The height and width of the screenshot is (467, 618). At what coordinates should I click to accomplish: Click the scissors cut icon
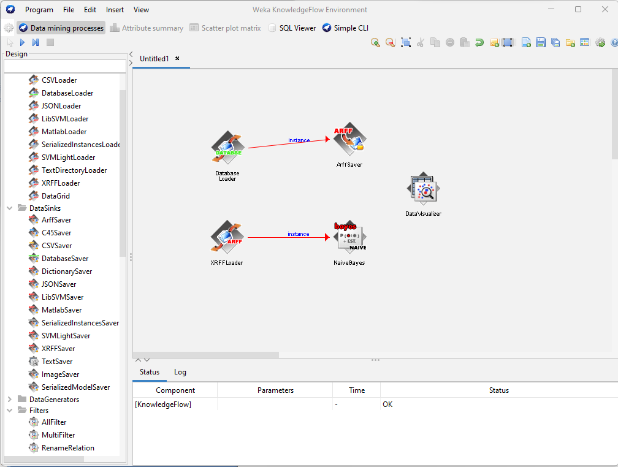pos(421,42)
